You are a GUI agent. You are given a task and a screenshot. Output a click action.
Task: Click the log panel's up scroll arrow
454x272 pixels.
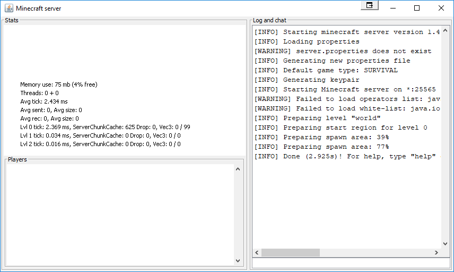pos(446,30)
